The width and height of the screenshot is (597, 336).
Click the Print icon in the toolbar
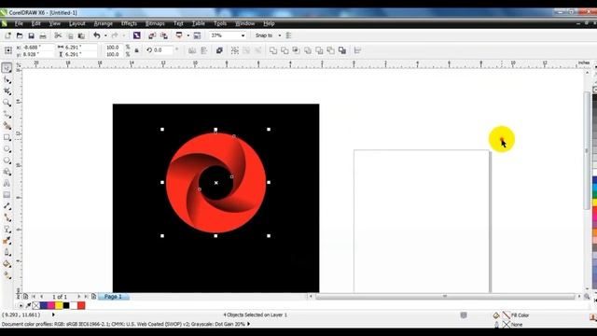pyautogui.click(x=43, y=35)
